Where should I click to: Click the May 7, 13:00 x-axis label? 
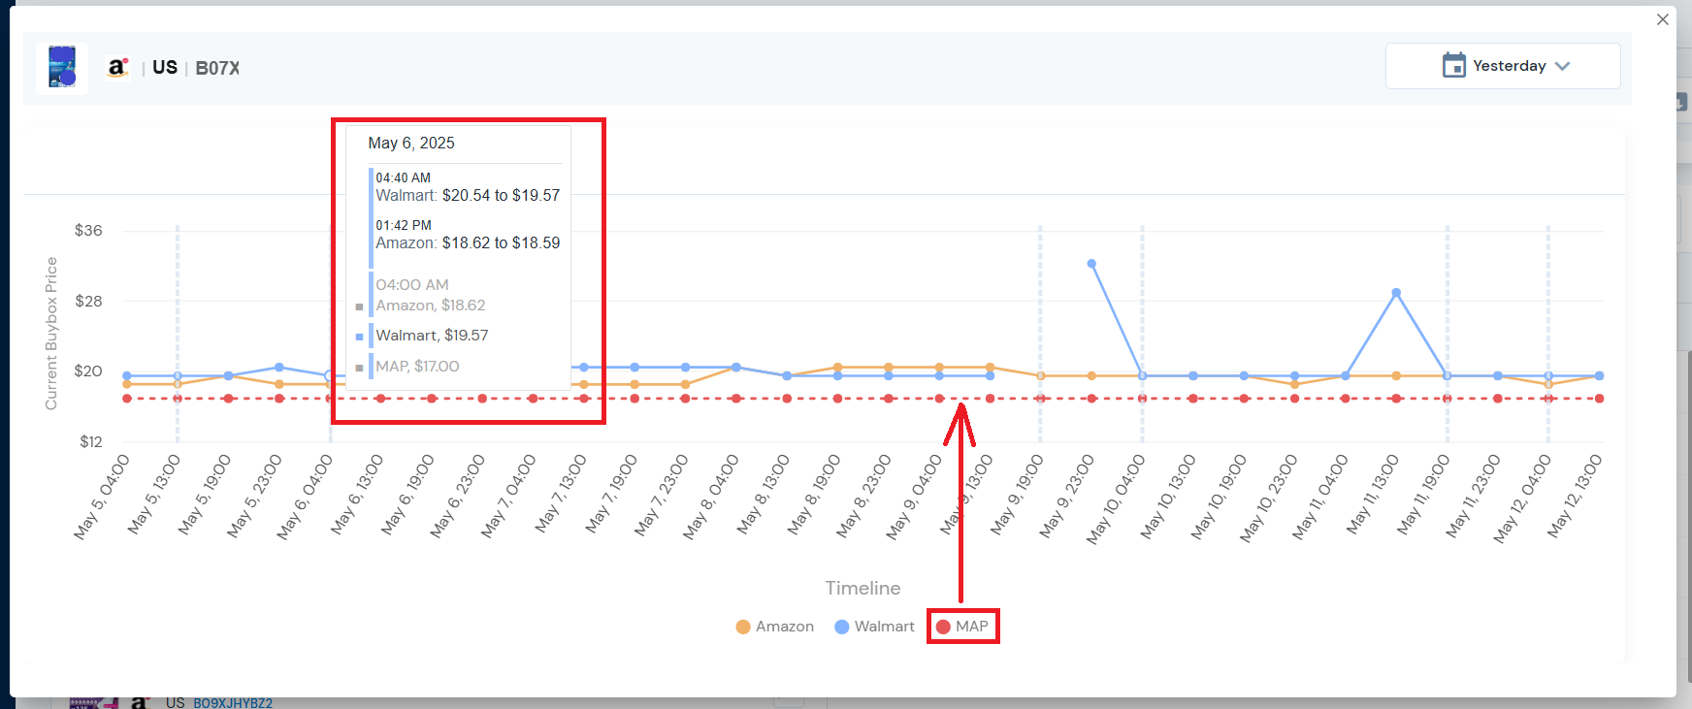click(x=560, y=494)
